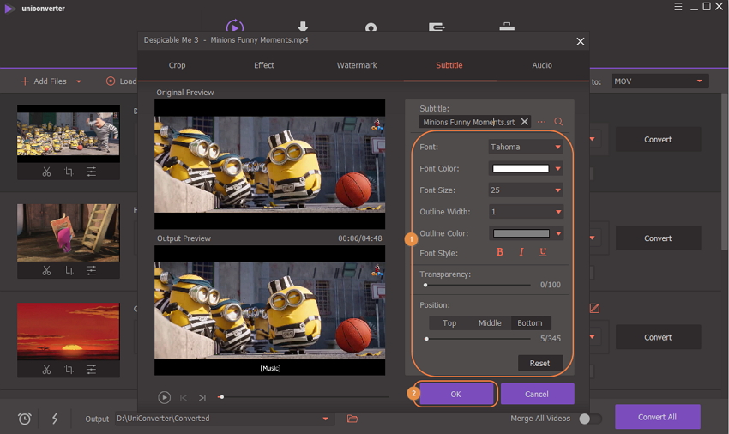Image resolution: width=729 pixels, height=434 pixels.
Task: Click the crop icon under the sunset thumbnail
Action: (69, 370)
